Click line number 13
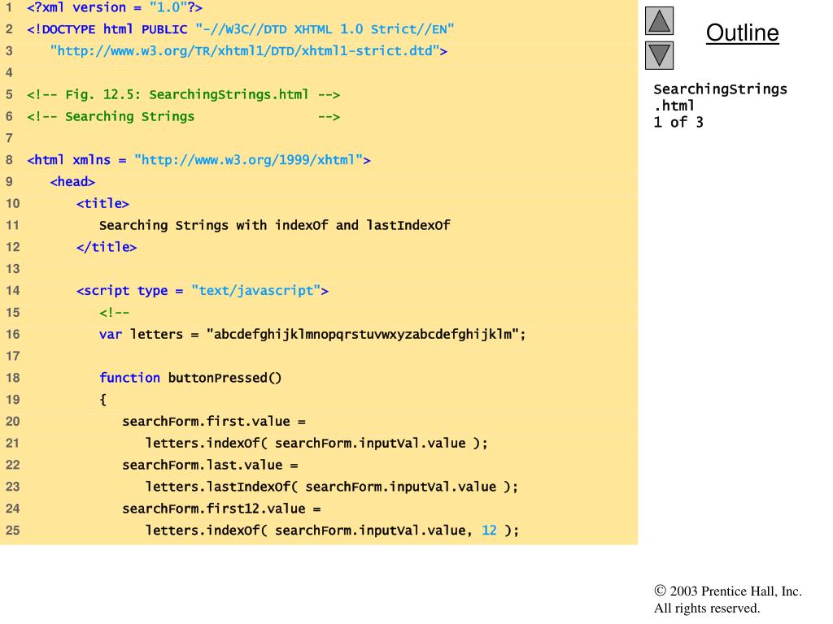This screenshot has width=833, height=624. (13, 269)
